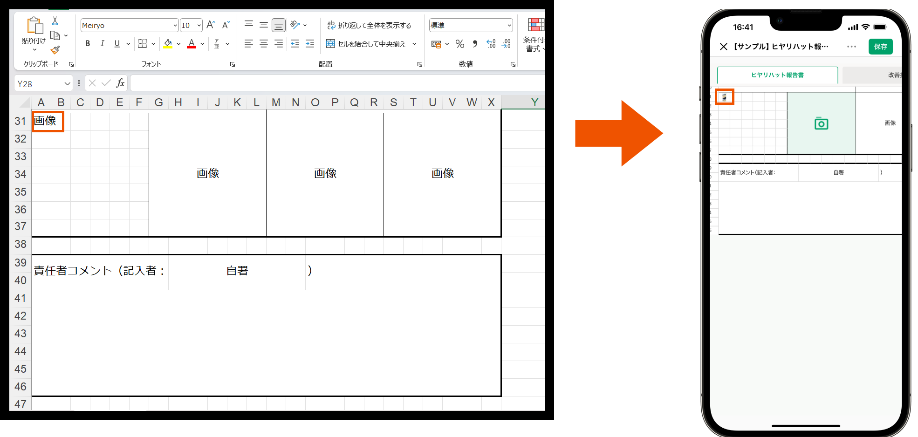Tap the 保存 button on the phone

pos(880,47)
